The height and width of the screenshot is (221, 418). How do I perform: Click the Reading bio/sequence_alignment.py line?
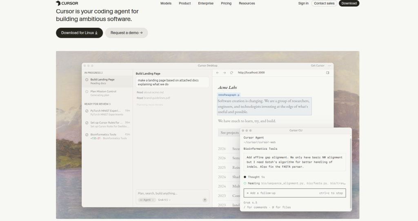[295, 183]
